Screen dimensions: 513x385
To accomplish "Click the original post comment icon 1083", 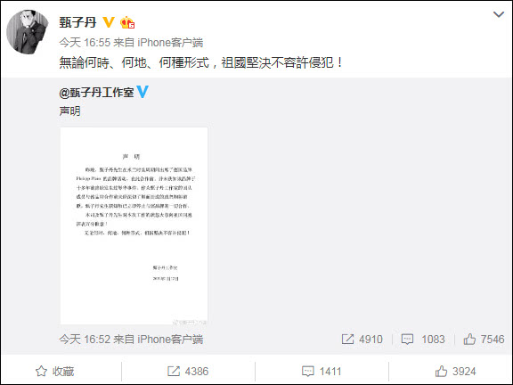I will [407, 340].
